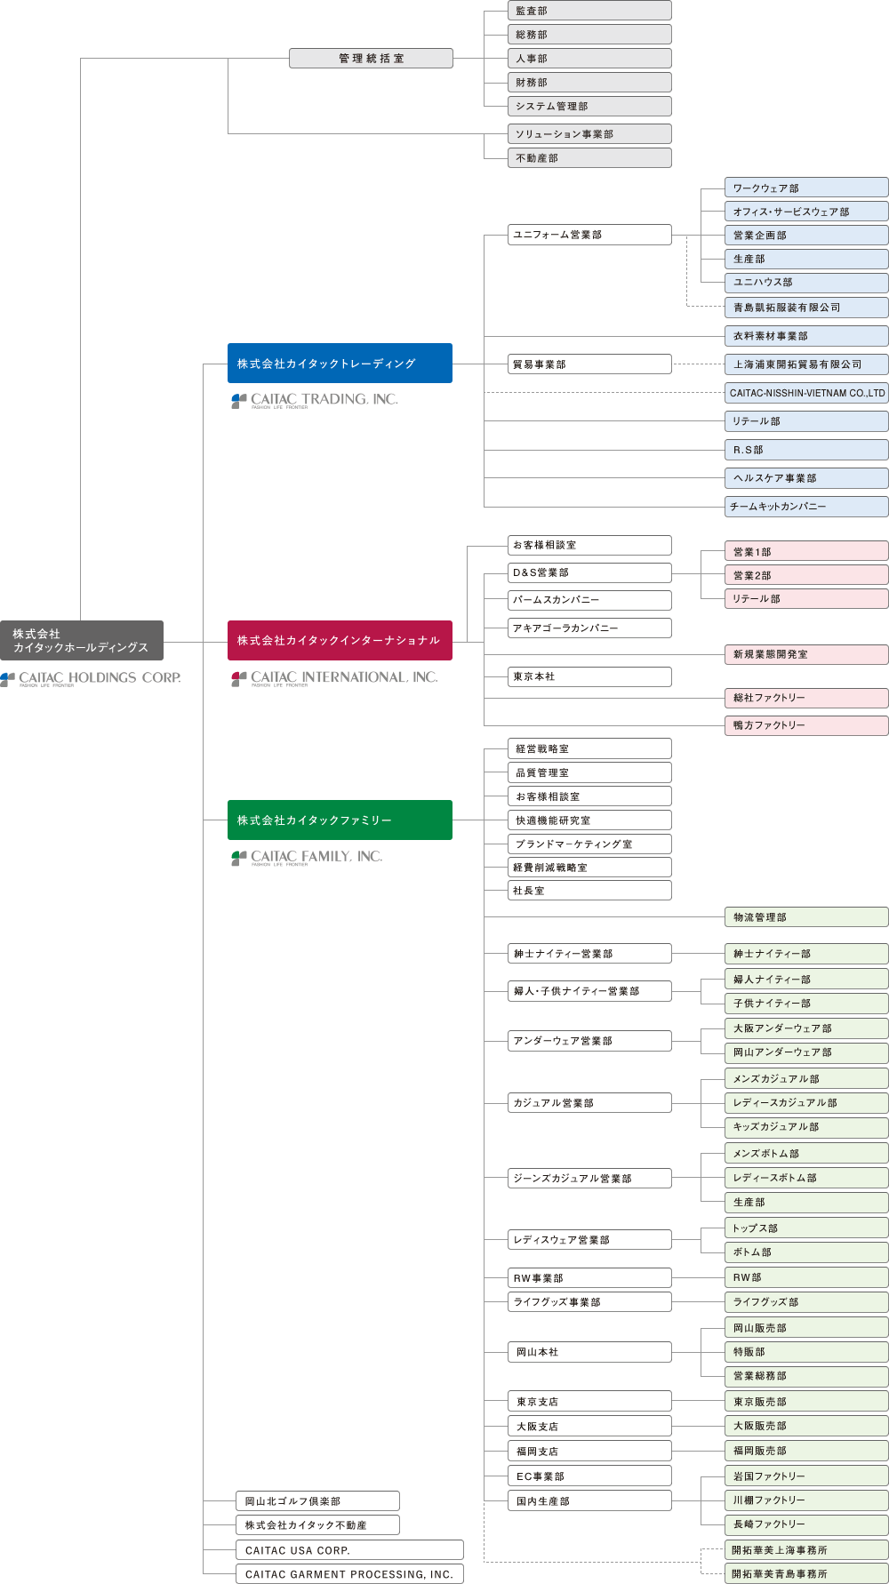This screenshot has height=1584, width=889.
Task: Click the 快適機能研究室 box
Action: pyautogui.click(x=589, y=820)
